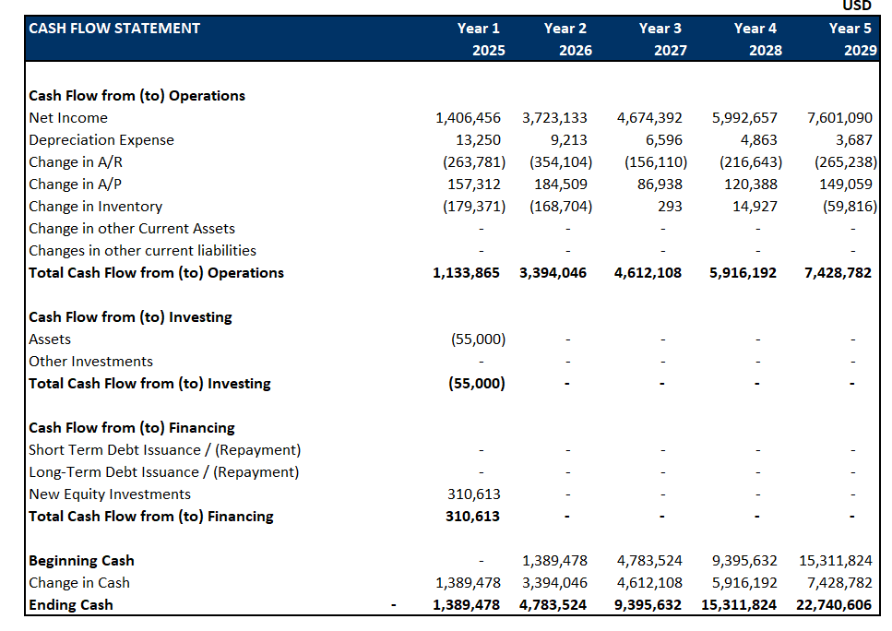Viewport: 892px width, 631px height.
Task: Click Year 3 Change in Cash value
Action: point(649,583)
